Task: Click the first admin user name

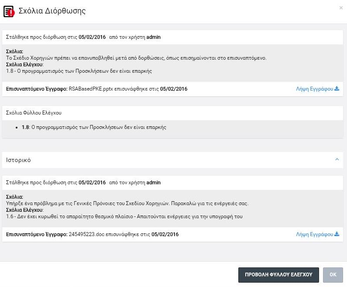Action: point(153,37)
